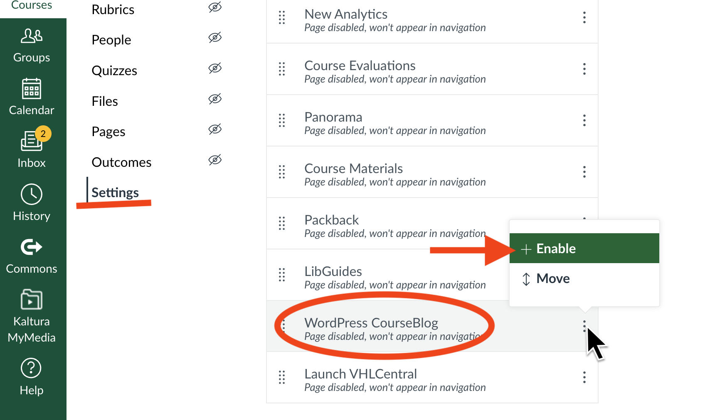
Task: Open the Settings course link
Action: click(115, 193)
